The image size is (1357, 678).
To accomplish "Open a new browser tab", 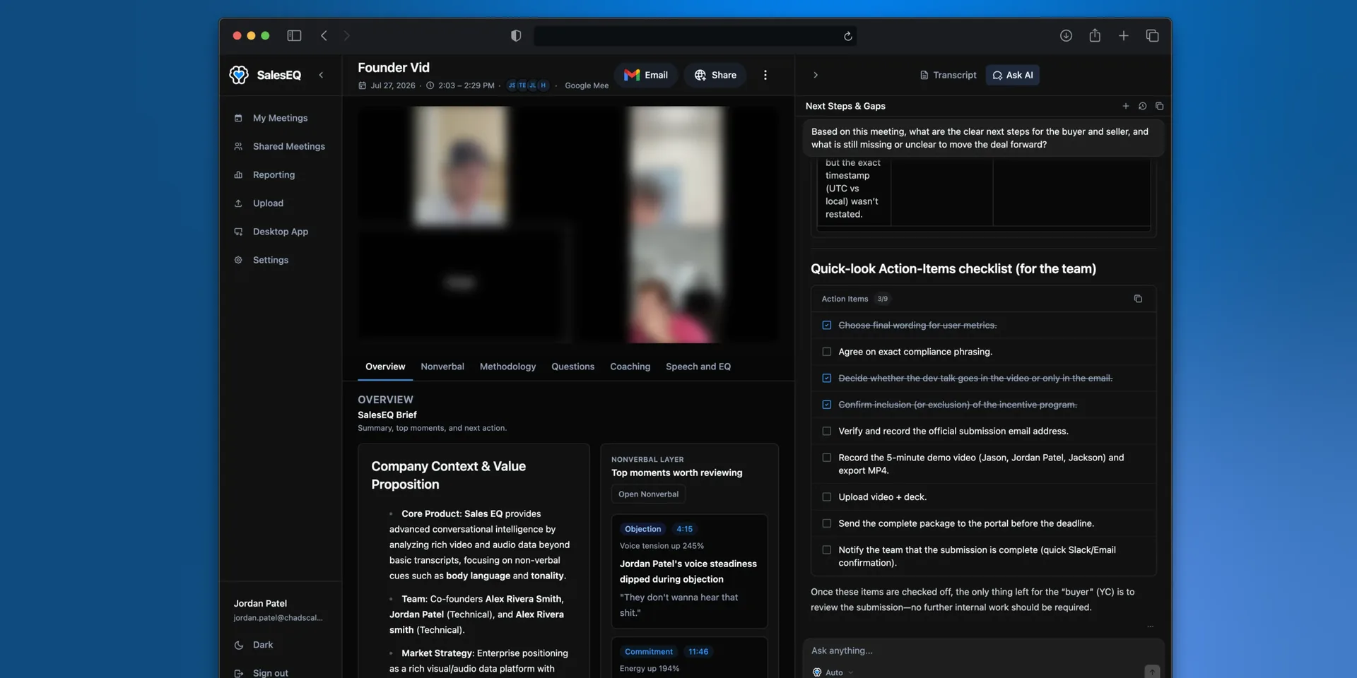I will tap(1123, 36).
